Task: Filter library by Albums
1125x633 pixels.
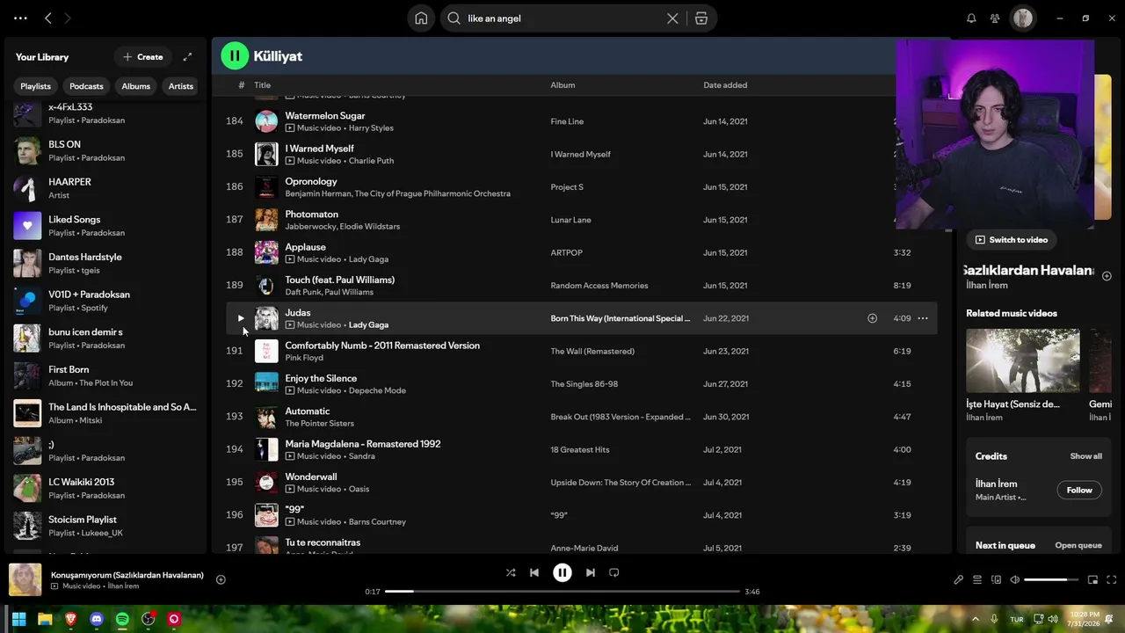Action: coord(136,86)
